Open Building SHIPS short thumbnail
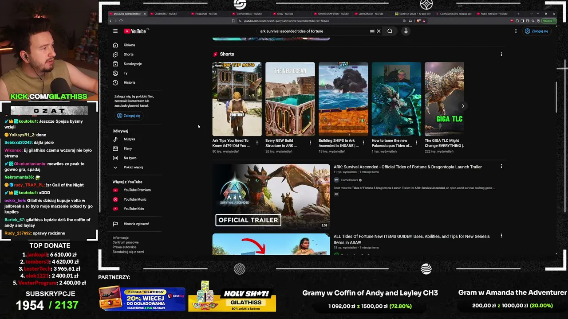 [x=343, y=99]
